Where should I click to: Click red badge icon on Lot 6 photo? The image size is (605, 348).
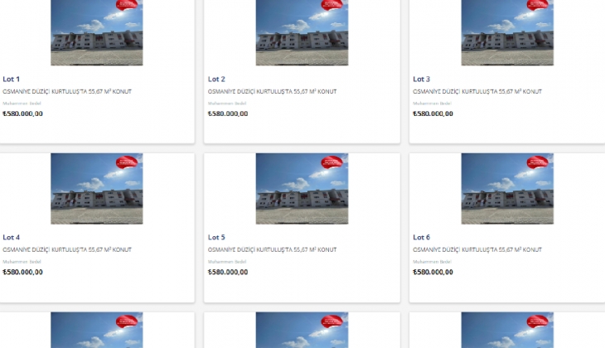point(538,162)
